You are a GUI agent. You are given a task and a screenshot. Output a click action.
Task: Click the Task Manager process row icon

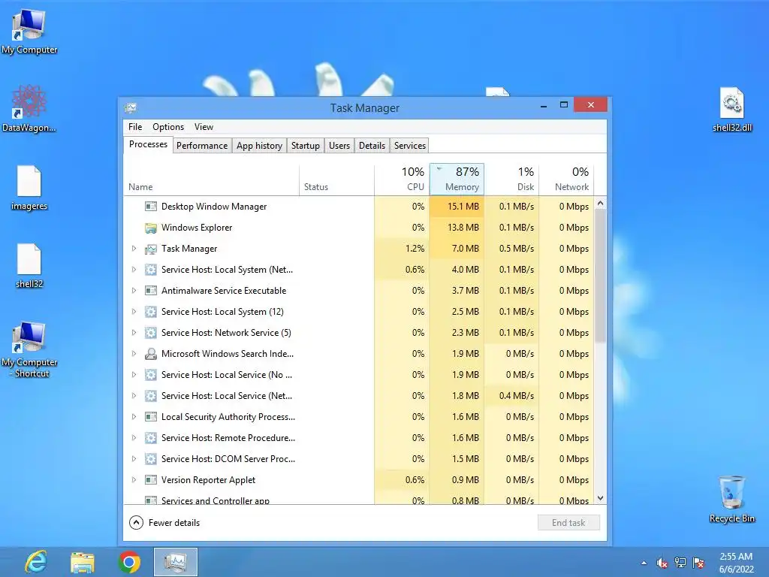[x=150, y=249]
